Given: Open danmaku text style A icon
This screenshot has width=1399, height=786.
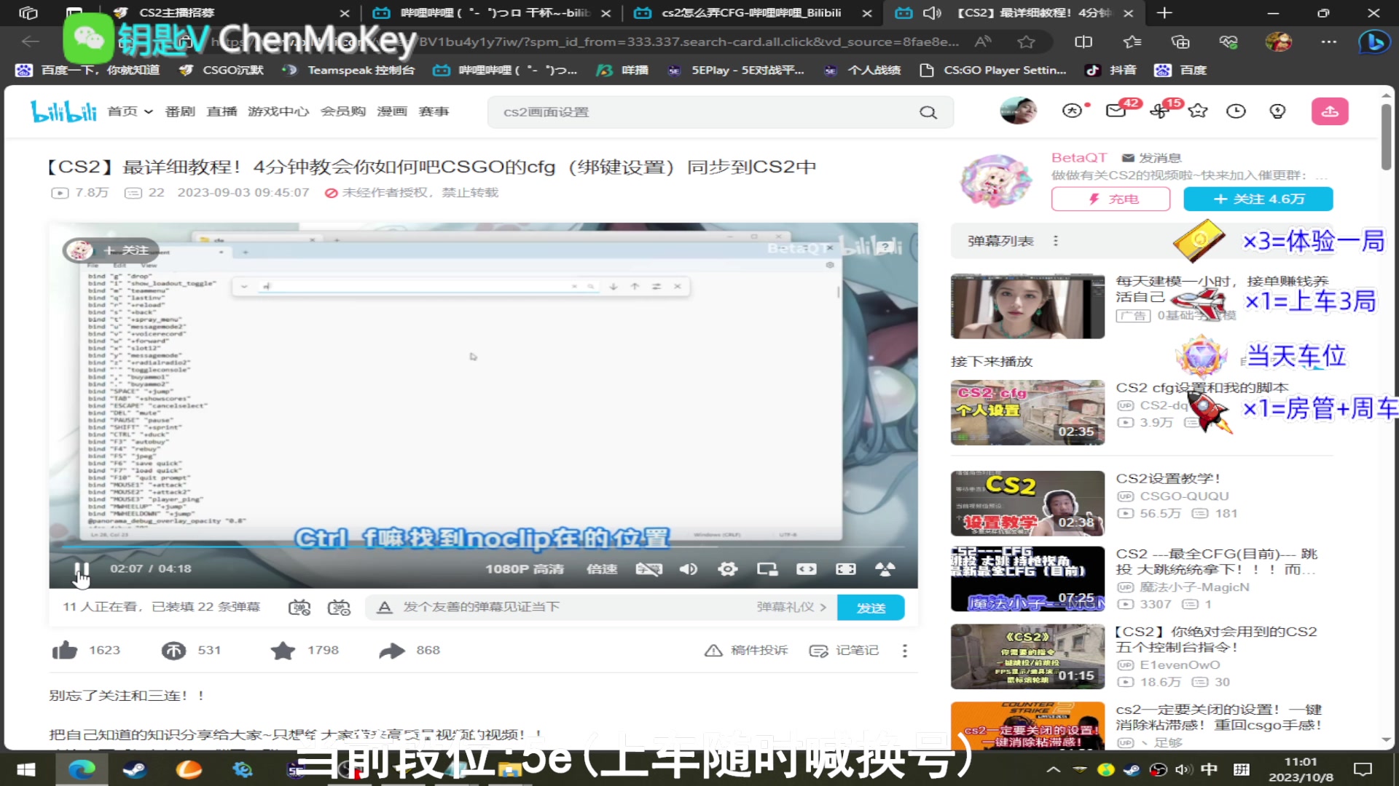Looking at the screenshot, I should pyautogui.click(x=385, y=607).
